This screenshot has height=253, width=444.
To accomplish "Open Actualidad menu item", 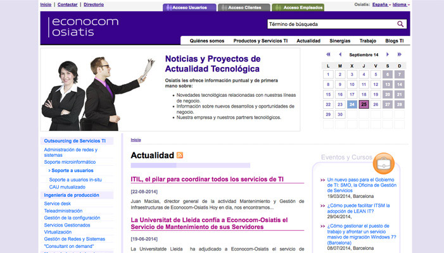I will 308,40.
